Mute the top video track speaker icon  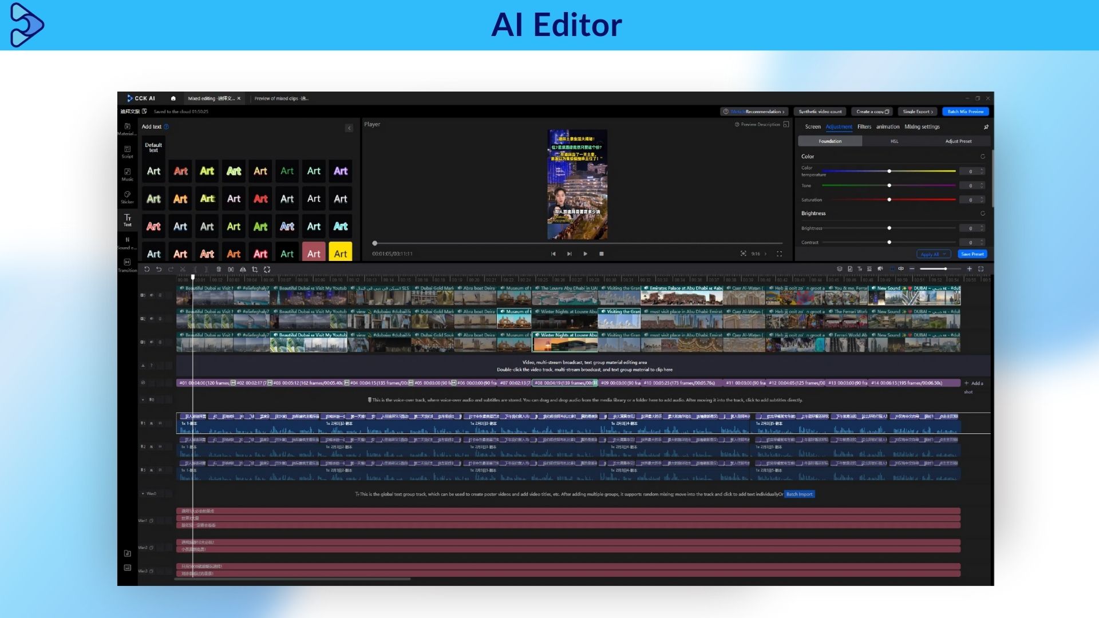tap(152, 295)
